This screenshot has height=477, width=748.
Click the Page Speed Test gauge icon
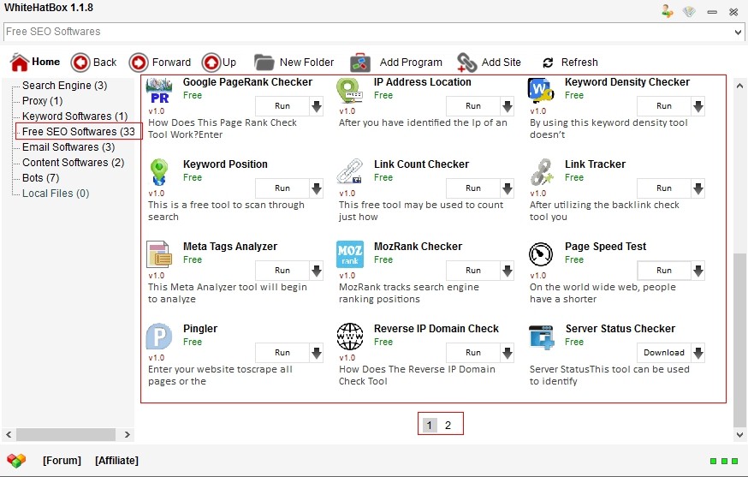541,254
